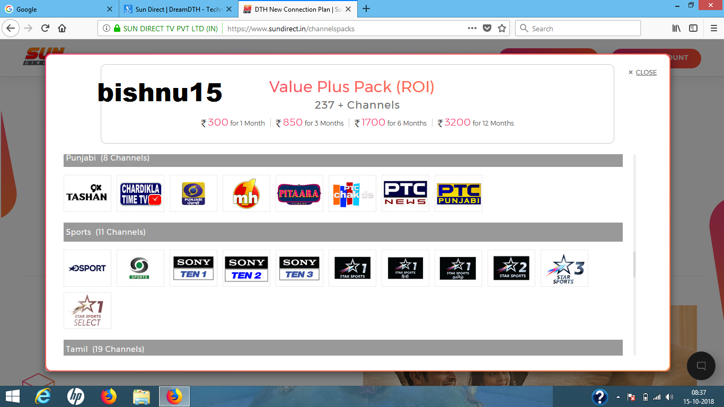Select the Pitaara channel logo
The width and height of the screenshot is (724, 407).
pos(299,193)
